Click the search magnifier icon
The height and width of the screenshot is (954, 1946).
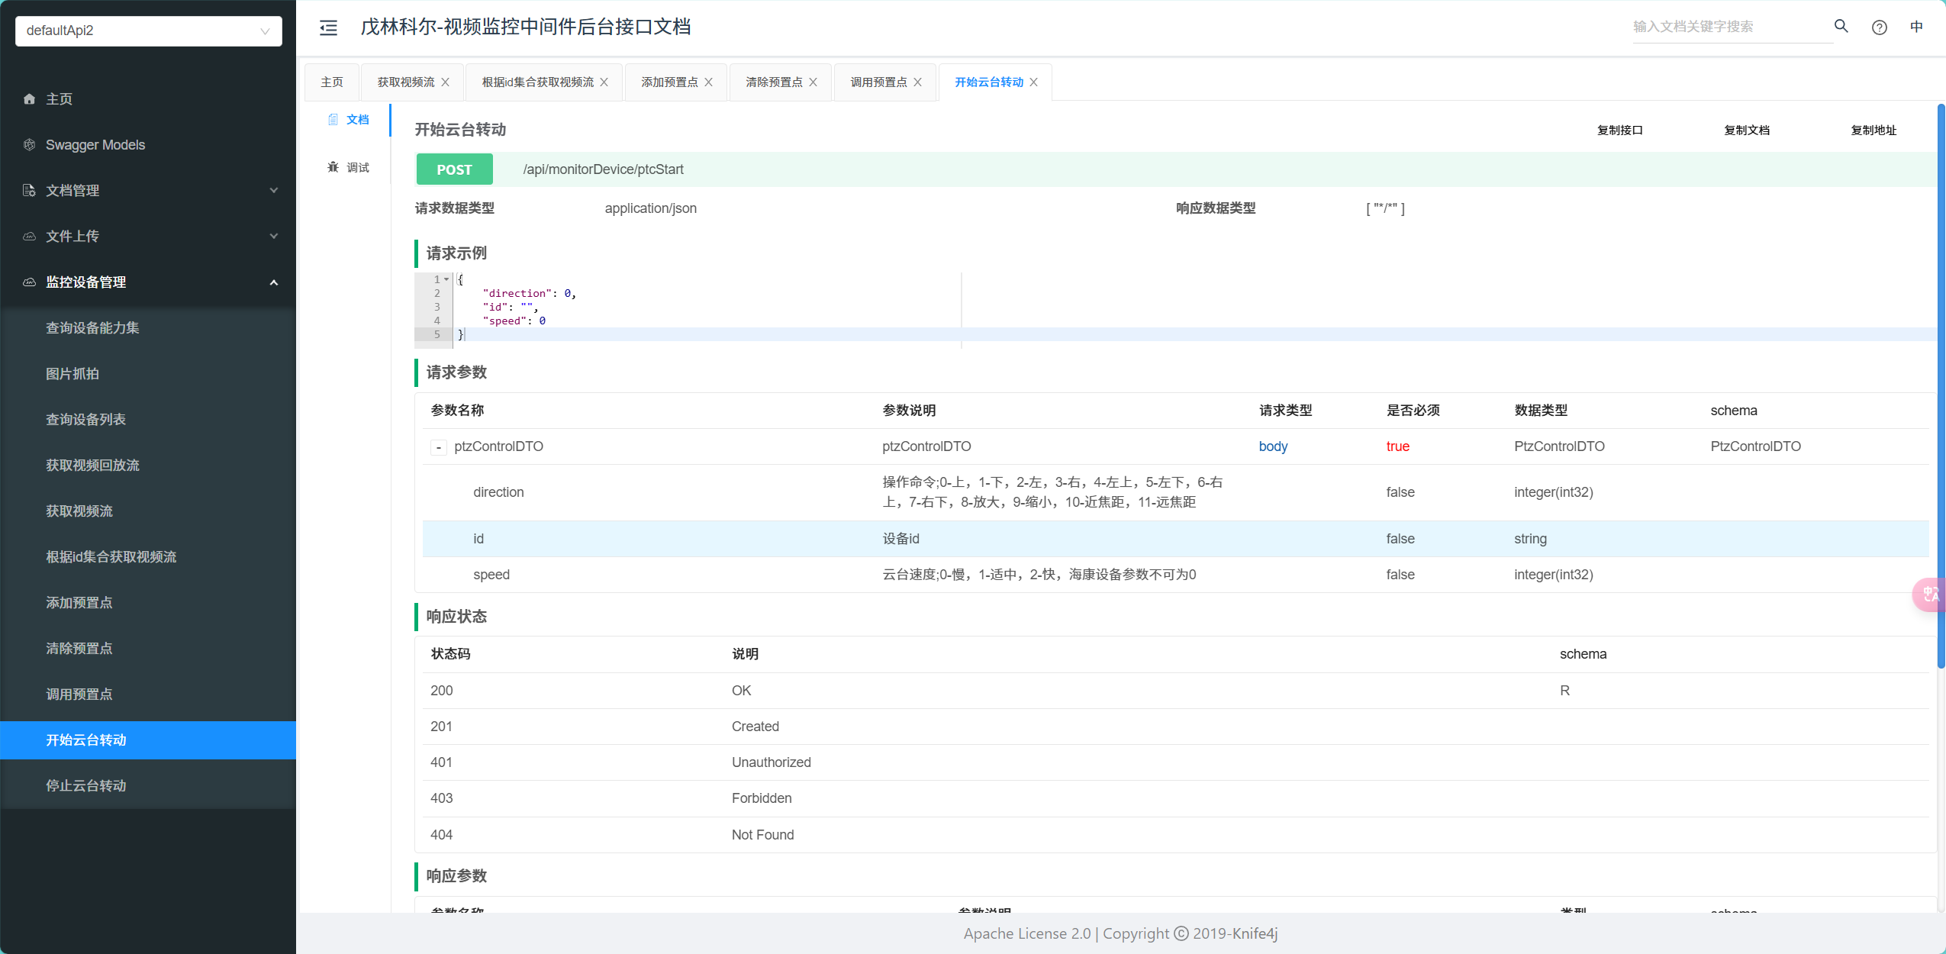pos(1841,27)
